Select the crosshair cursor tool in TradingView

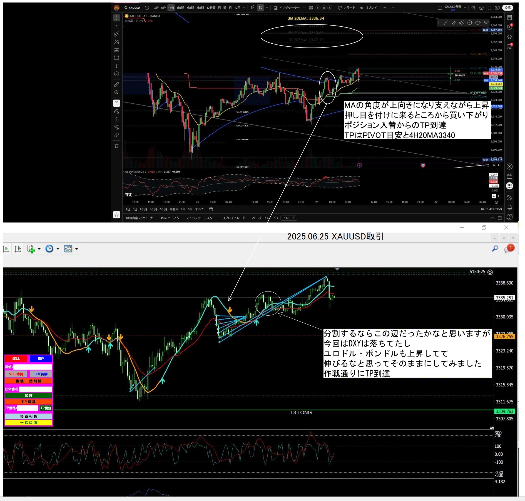(116, 18)
